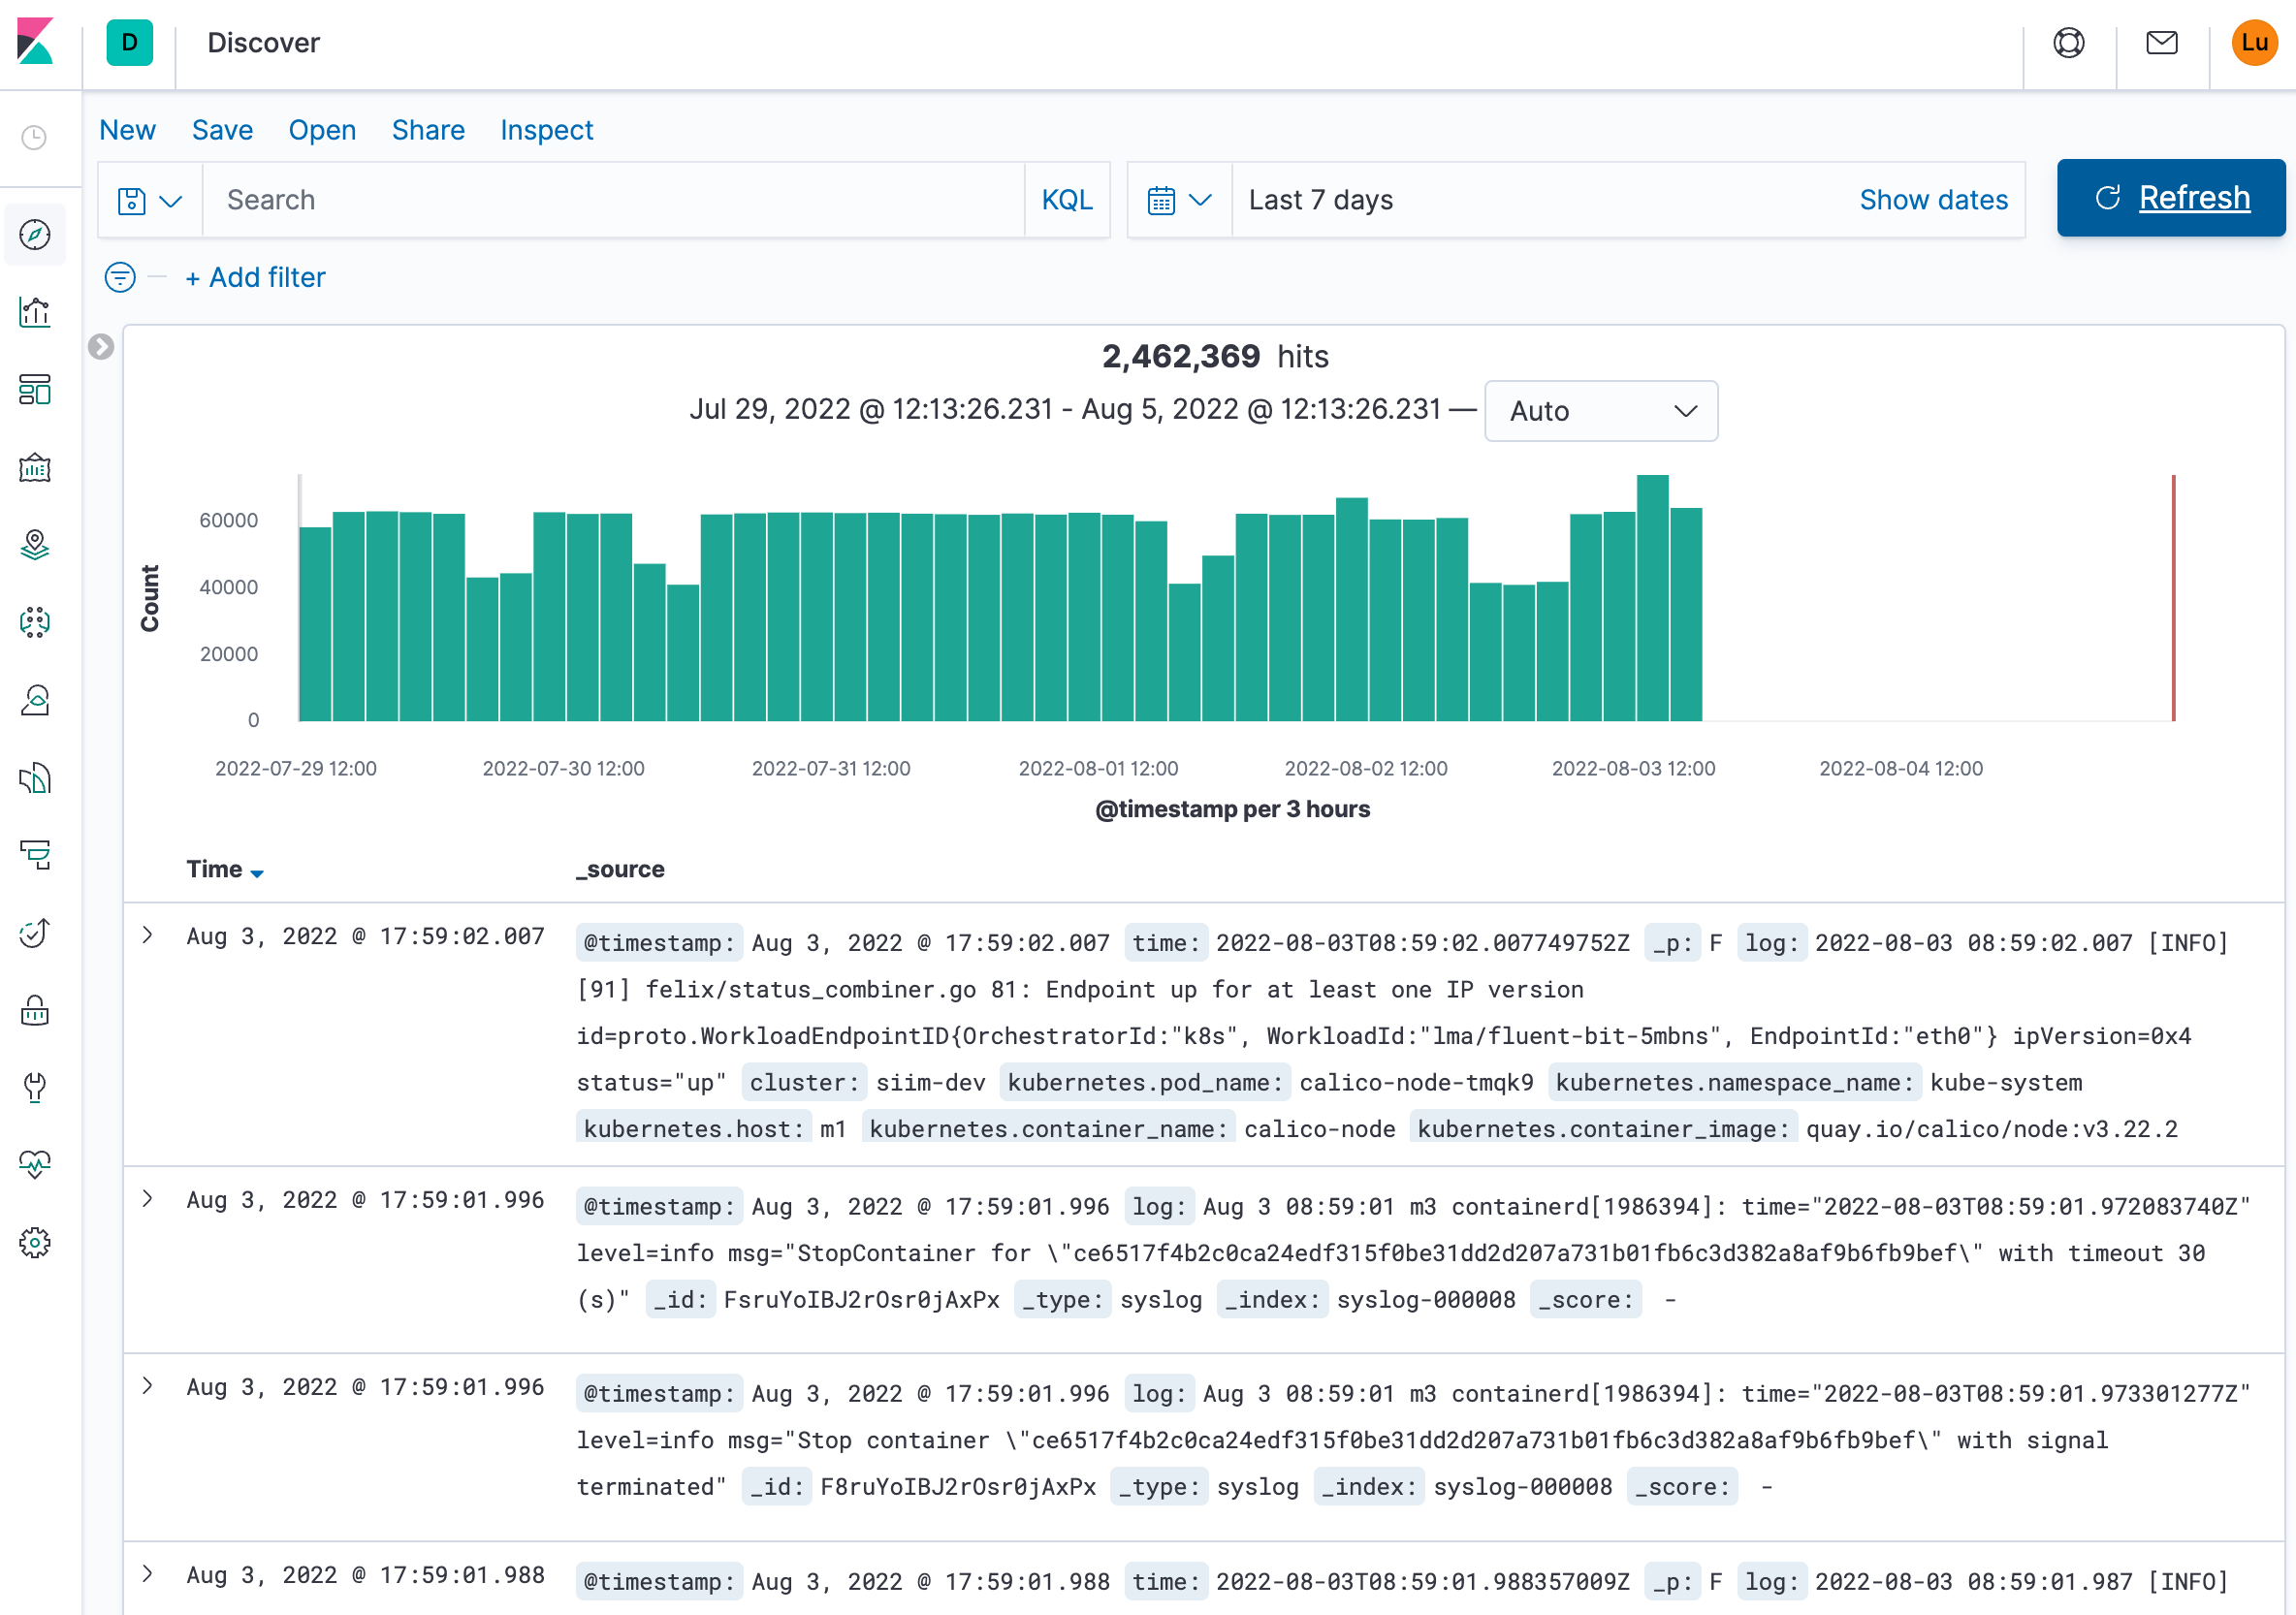This screenshot has height=1615, width=2296.
Task: Open the Auto interval dropdown
Action: pyautogui.click(x=1601, y=411)
